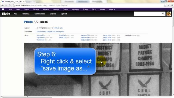
Task: Click the browser forward arrow
Action: [6, 5]
